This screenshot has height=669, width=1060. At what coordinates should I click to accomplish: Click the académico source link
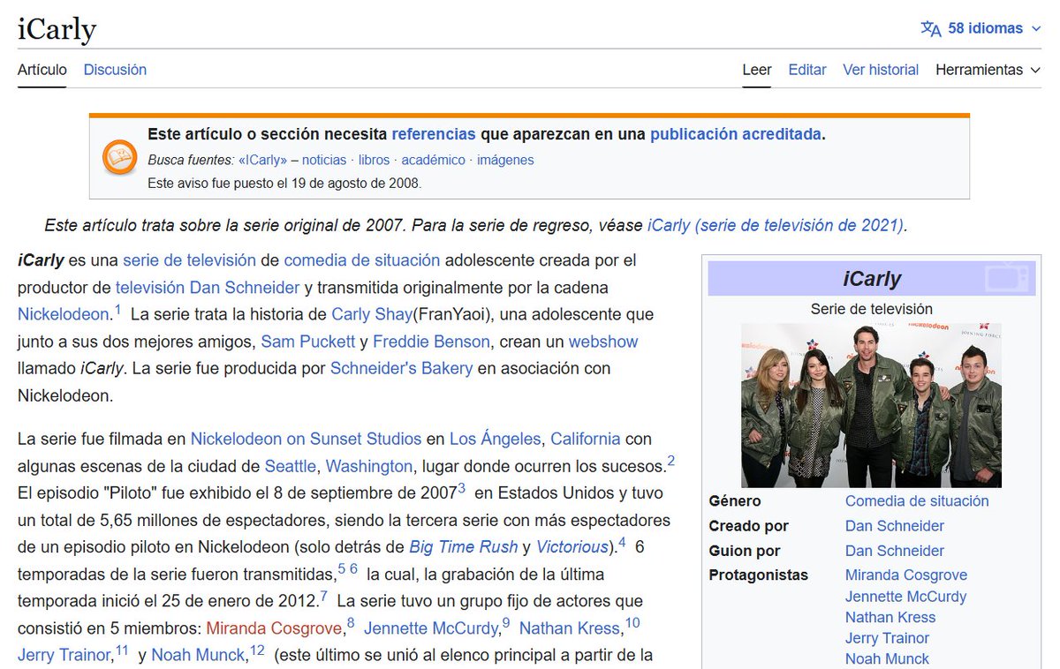(x=433, y=160)
